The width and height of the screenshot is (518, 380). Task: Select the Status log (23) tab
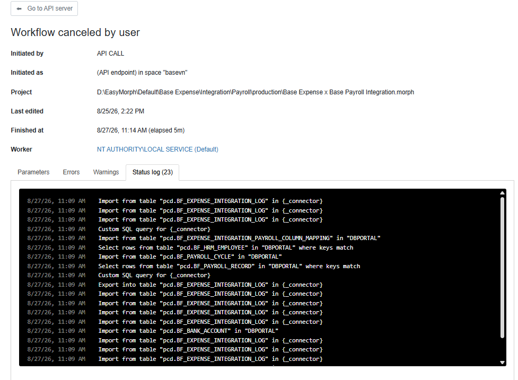(x=153, y=172)
